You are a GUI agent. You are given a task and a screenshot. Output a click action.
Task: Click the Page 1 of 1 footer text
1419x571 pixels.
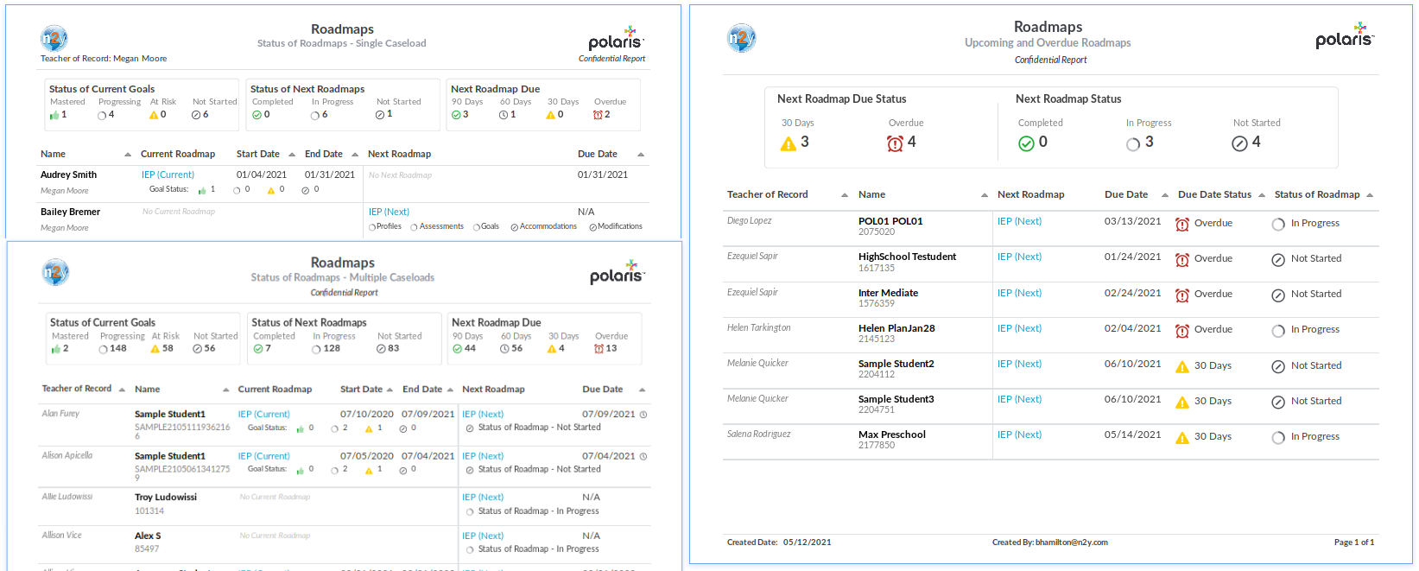[1353, 542]
